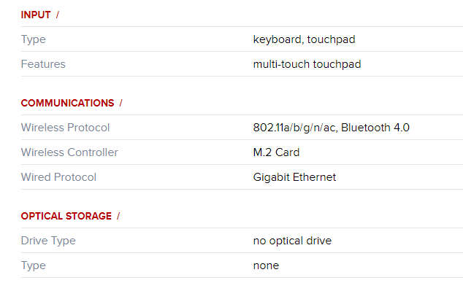Click the 'no optical drive' value
This screenshot has height=291, width=463.
point(293,241)
